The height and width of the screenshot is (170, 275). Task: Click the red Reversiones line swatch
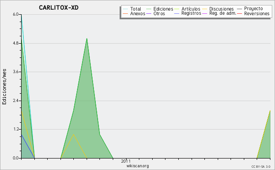239,13
